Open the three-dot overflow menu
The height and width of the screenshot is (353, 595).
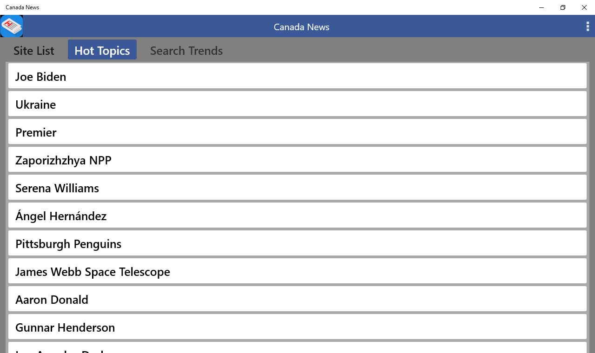point(588,26)
